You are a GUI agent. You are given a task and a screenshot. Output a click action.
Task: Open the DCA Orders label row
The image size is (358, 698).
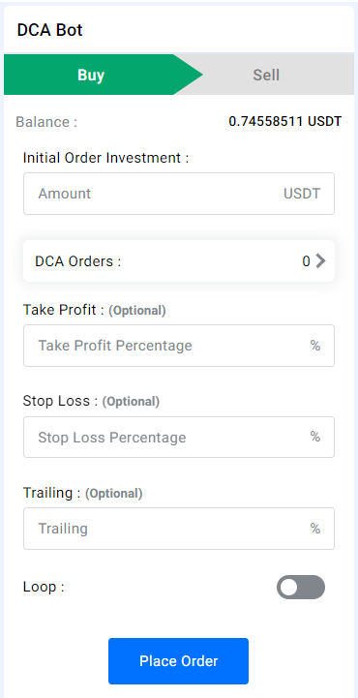click(179, 260)
